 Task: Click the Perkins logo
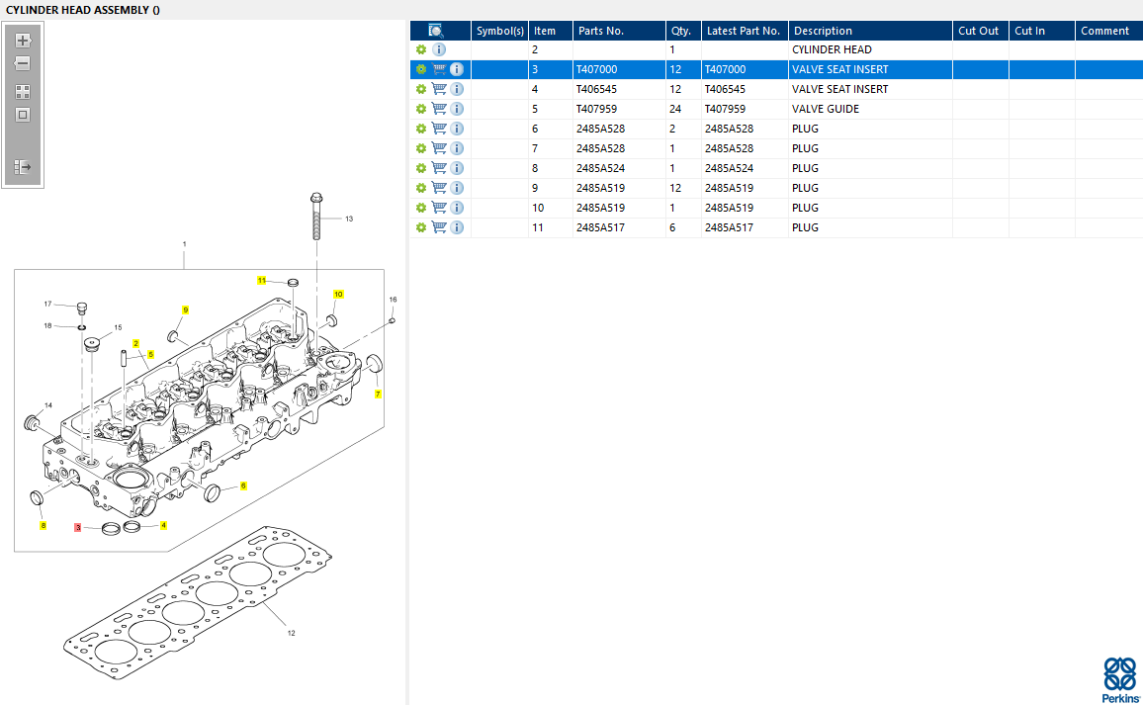click(x=1120, y=680)
